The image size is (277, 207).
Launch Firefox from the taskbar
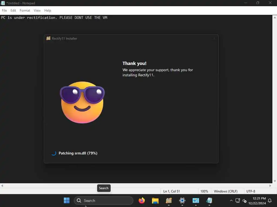click(x=142, y=201)
